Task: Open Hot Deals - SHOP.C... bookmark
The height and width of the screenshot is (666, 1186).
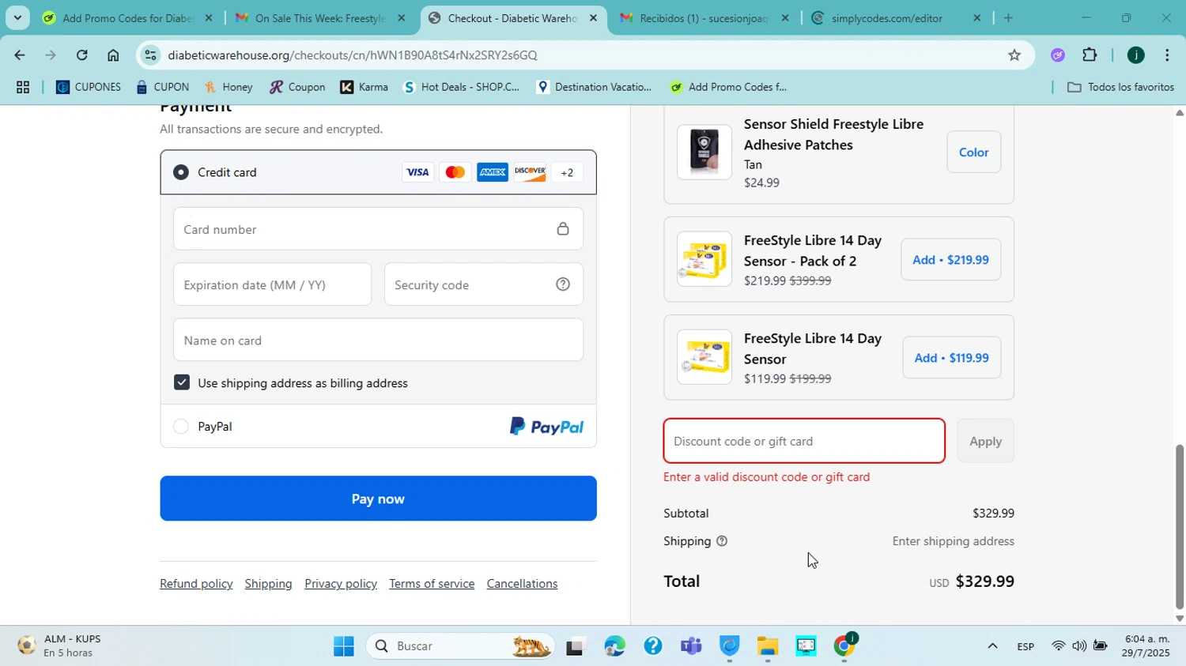Action: pos(461,87)
